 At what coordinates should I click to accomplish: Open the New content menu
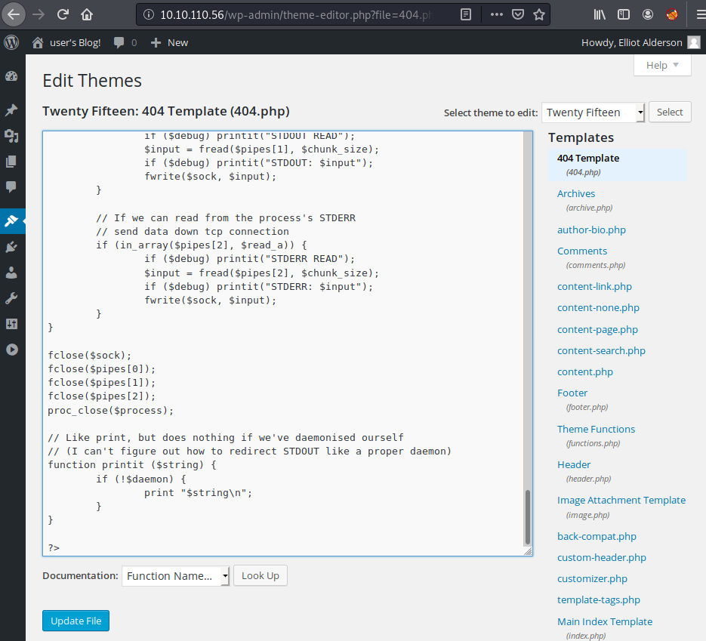point(170,42)
